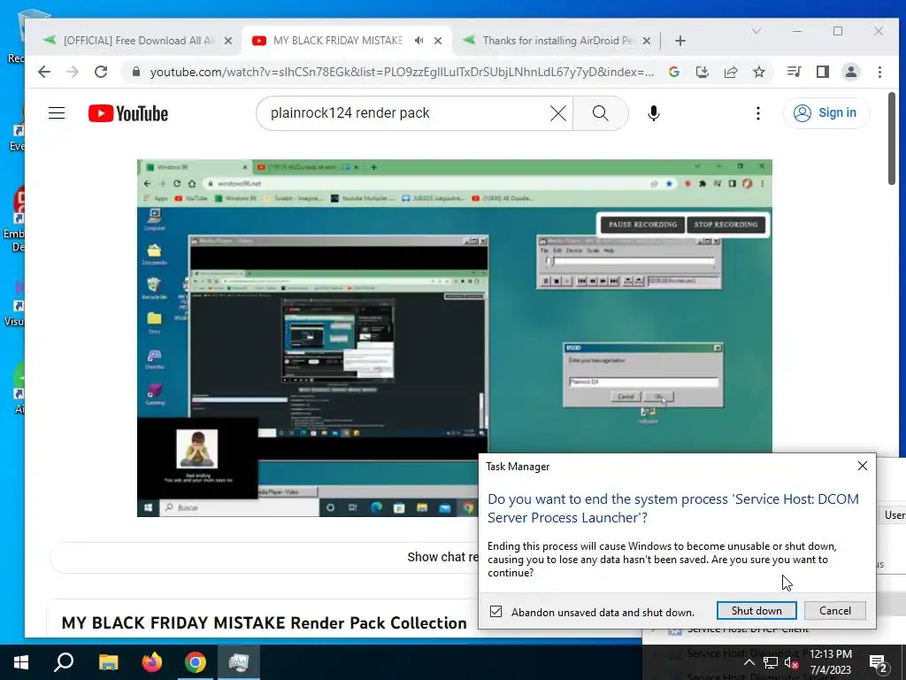
Task: Open File Explorer from the taskbar
Action: pos(108,662)
